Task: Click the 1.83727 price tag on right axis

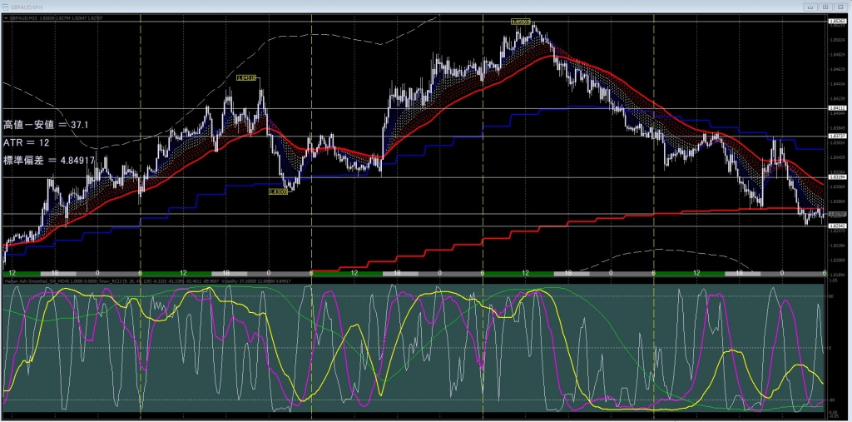Action: [837, 136]
